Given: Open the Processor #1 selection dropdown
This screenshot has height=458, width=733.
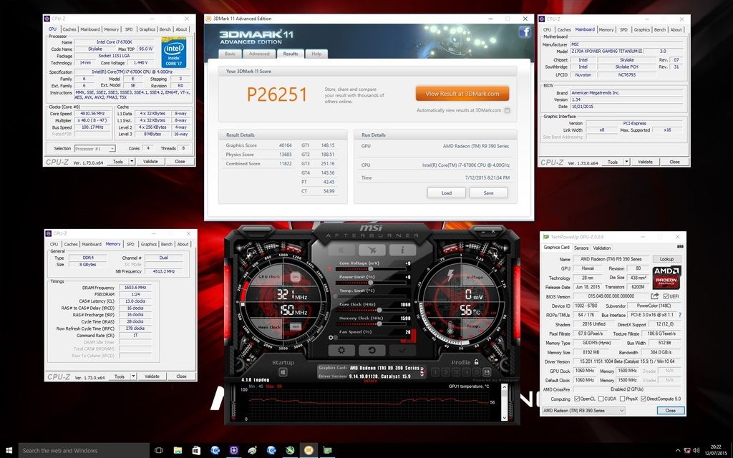Looking at the screenshot, I should coord(95,148).
